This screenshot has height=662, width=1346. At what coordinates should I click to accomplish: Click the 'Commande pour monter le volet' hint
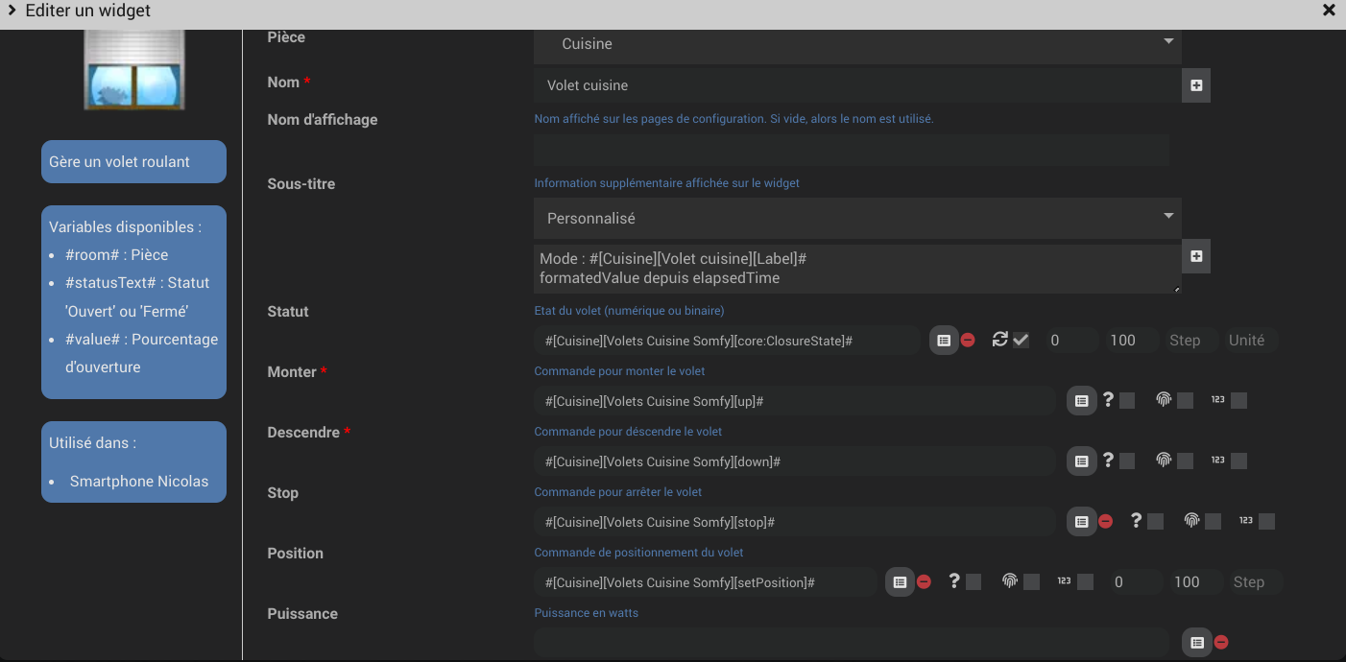(619, 371)
